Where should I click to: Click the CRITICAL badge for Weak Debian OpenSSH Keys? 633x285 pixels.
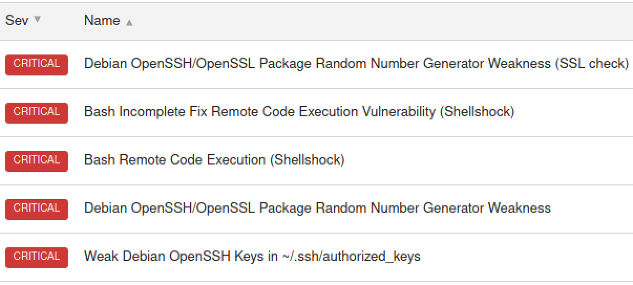[x=37, y=257]
